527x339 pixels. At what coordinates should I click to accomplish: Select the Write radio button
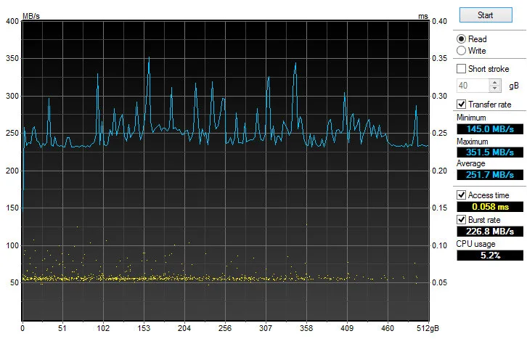(461, 51)
